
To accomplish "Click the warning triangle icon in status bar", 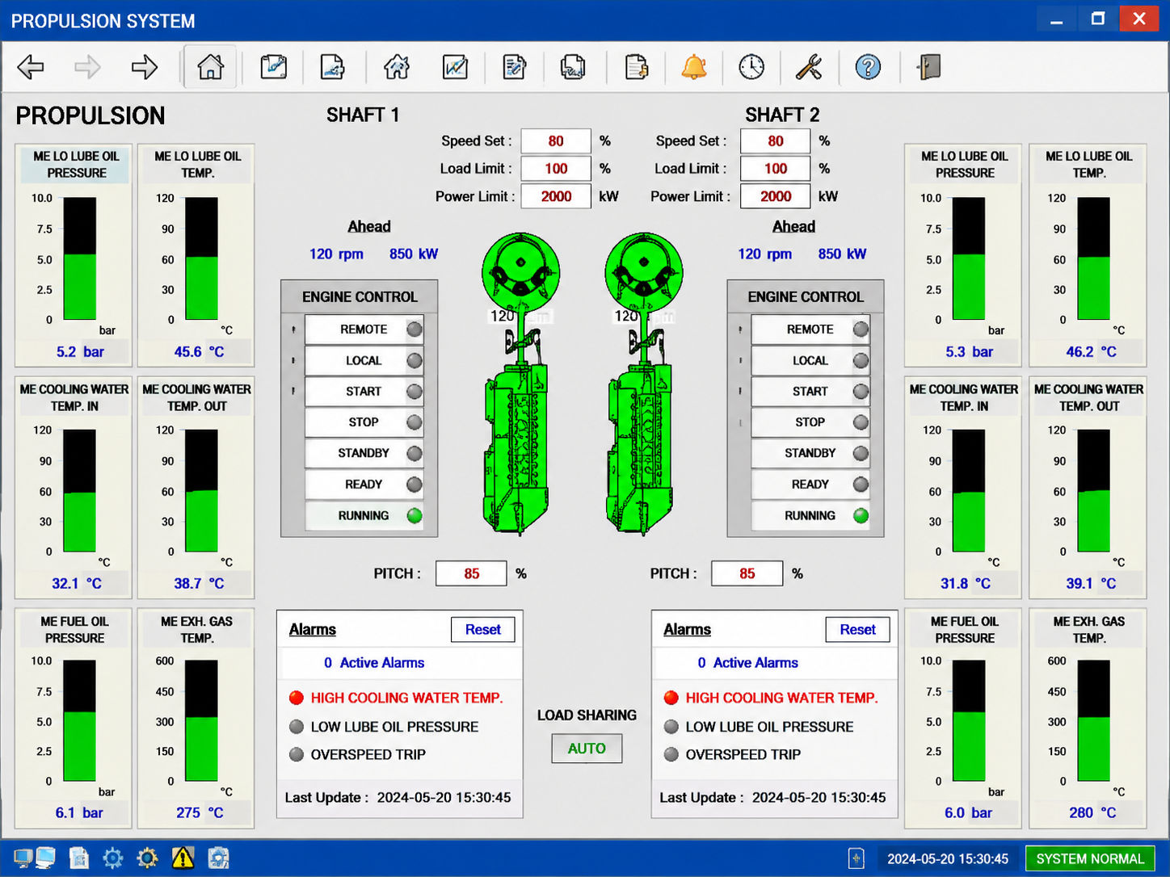I will click(x=183, y=858).
